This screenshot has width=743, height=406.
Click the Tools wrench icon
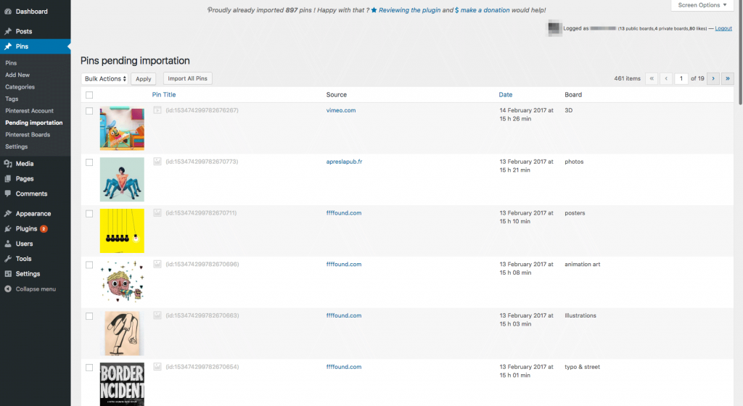click(x=7, y=259)
